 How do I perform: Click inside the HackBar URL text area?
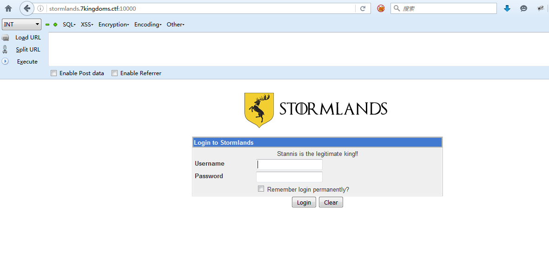pyautogui.click(x=298, y=49)
